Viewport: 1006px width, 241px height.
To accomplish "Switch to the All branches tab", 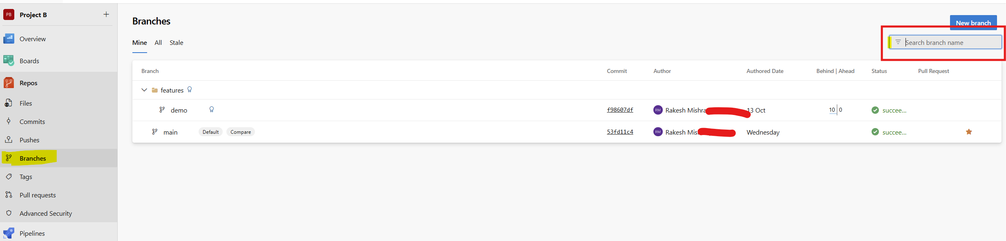I will pos(158,42).
